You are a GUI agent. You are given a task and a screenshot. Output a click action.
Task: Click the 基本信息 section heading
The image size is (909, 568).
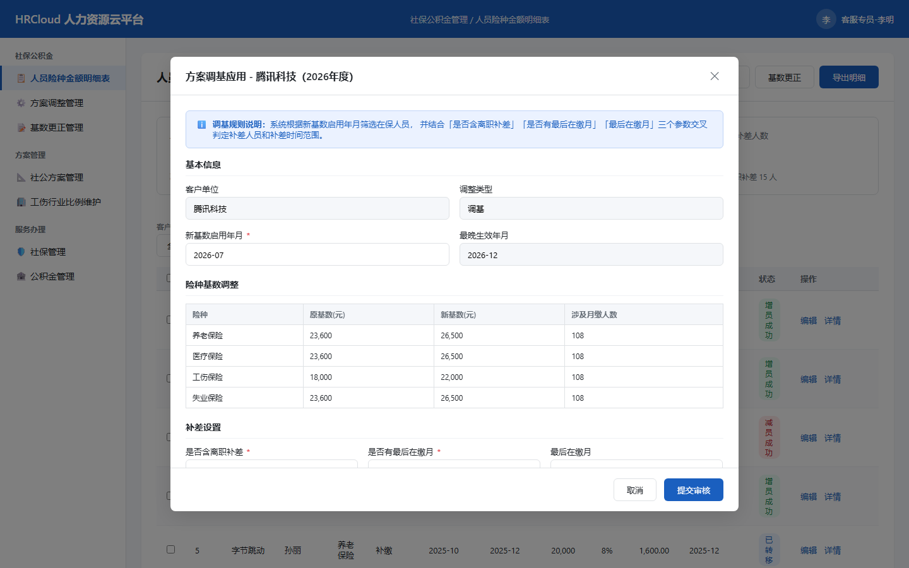tap(203, 165)
